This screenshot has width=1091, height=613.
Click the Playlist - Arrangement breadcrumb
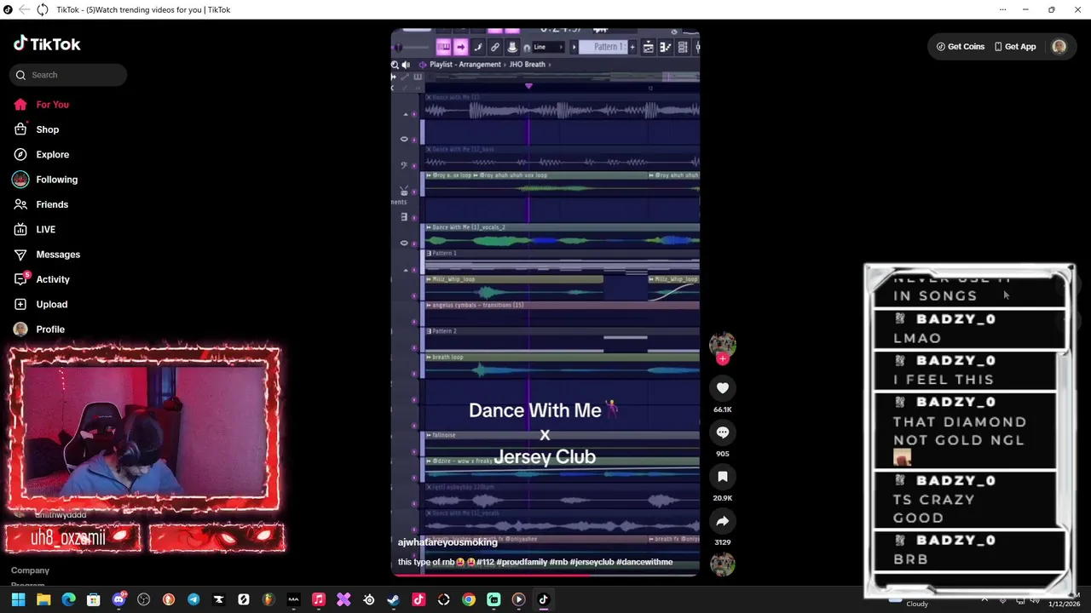pyautogui.click(x=465, y=65)
